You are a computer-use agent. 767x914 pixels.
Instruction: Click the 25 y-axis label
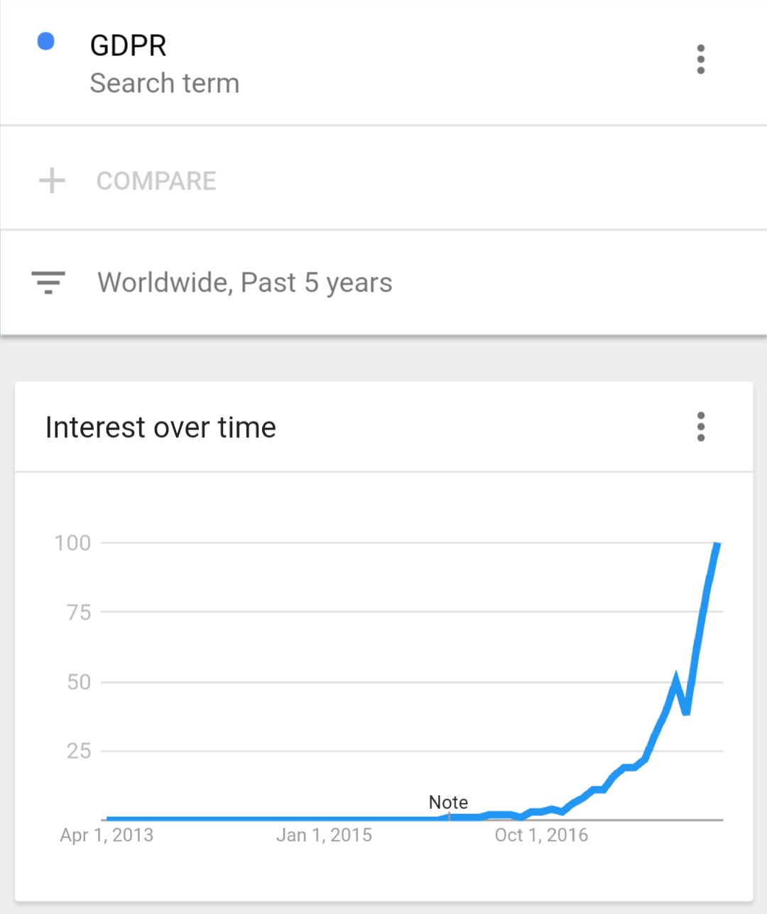point(79,751)
